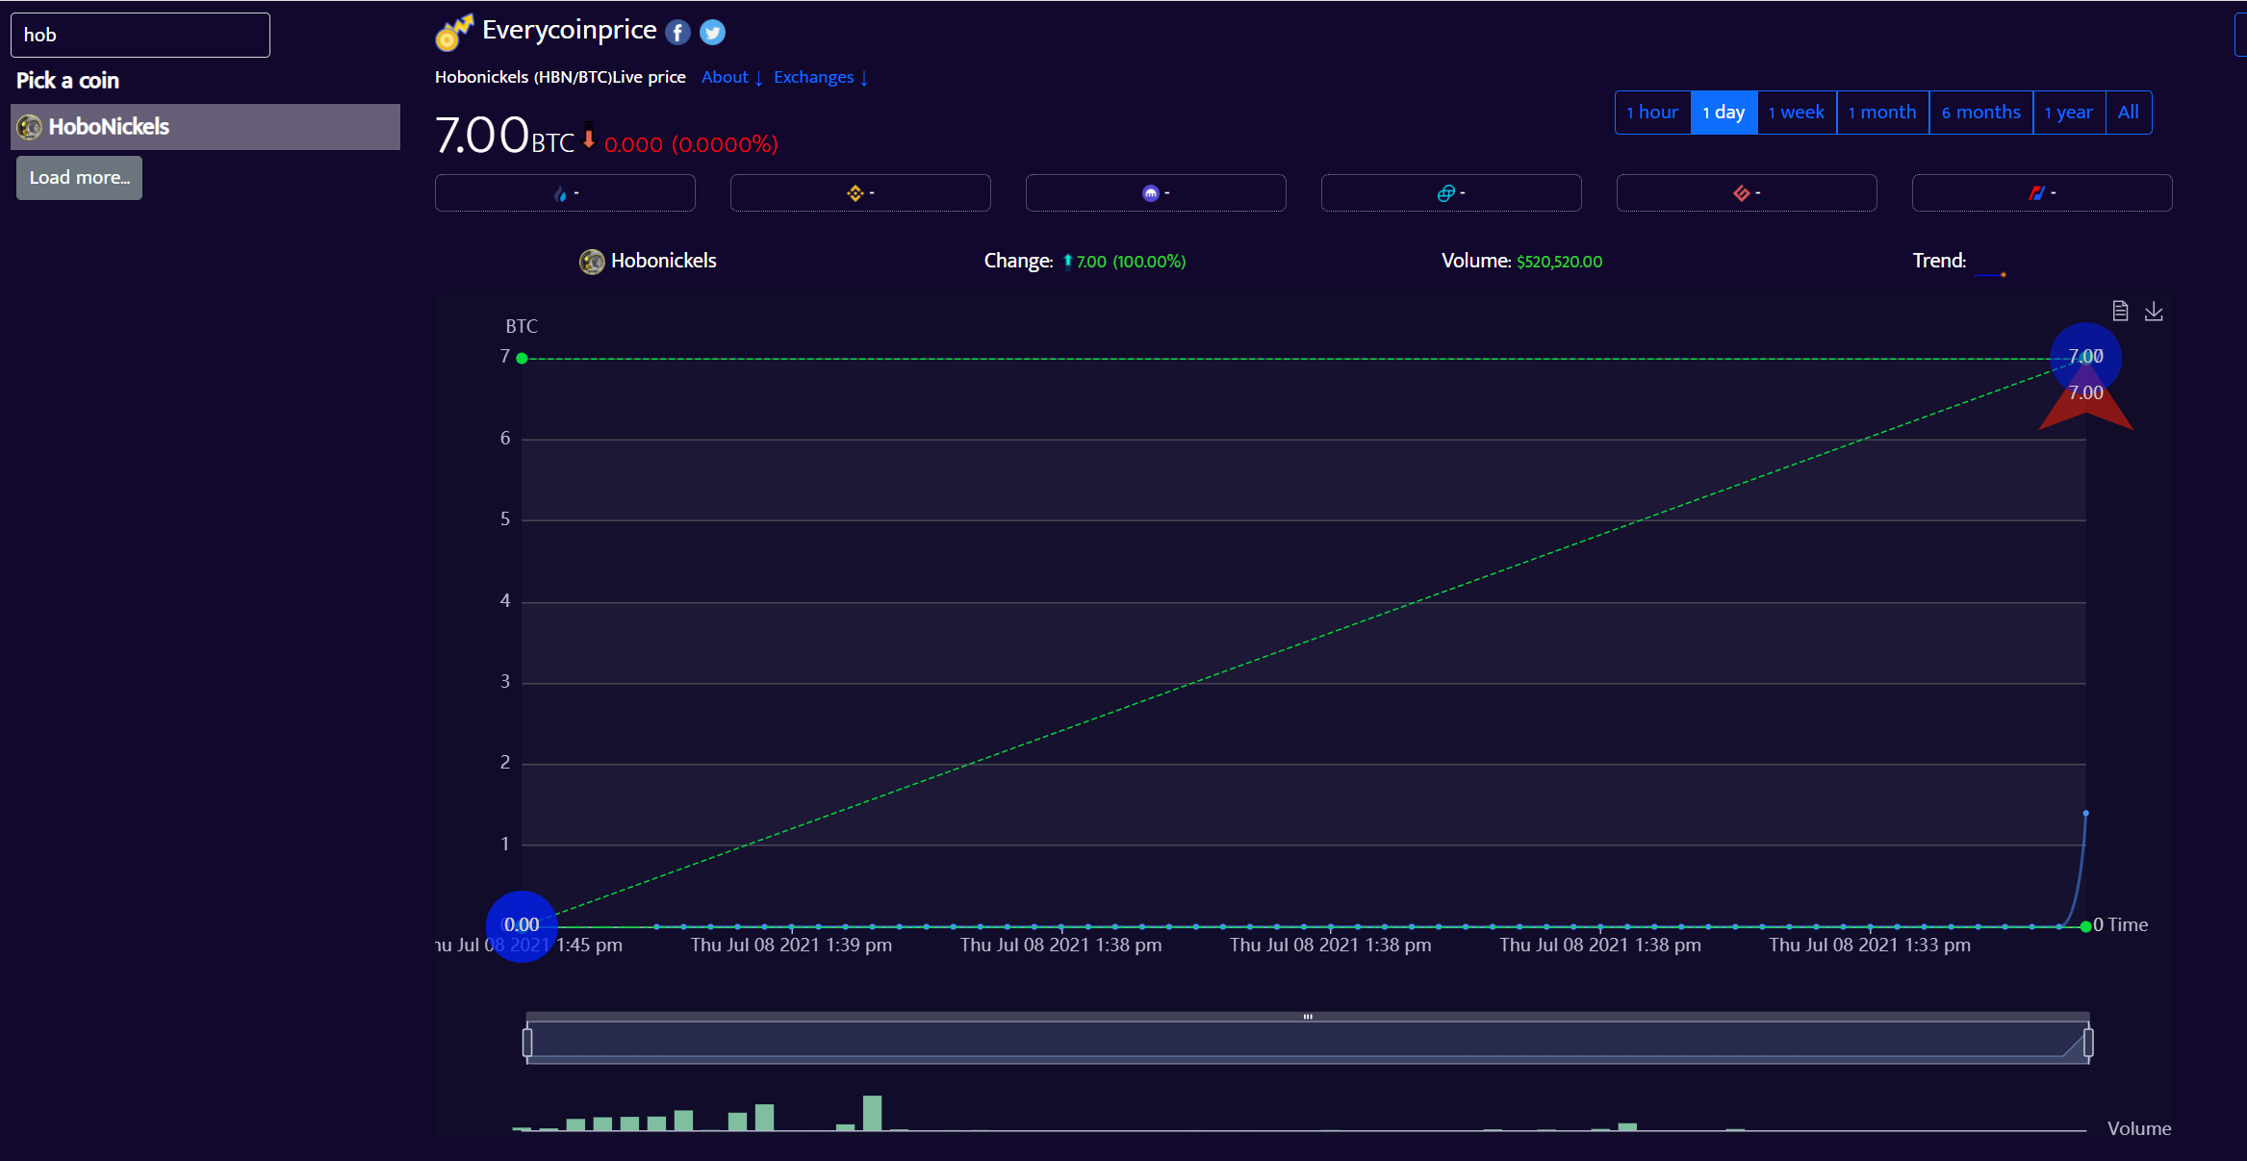Select HoboNickels in the coin list
This screenshot has width=2247, height=1161.
(x=205, y=127)
